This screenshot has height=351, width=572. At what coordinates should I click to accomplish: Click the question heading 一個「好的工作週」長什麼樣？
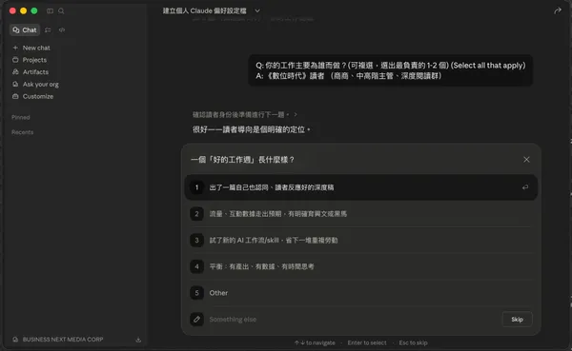(242, 160)
